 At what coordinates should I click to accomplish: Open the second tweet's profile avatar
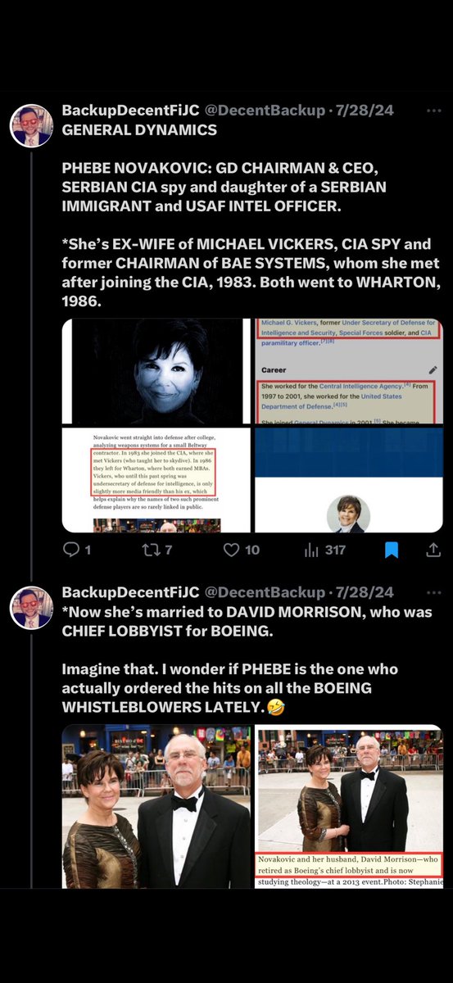point(32,607)
